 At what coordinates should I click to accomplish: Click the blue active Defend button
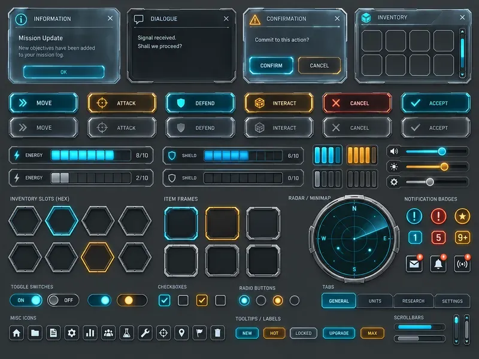tap(201, 103)
